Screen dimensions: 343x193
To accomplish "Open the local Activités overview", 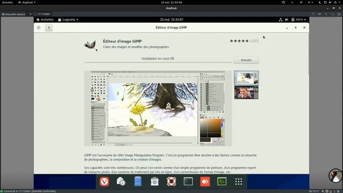I will click(x=8, y=2).
